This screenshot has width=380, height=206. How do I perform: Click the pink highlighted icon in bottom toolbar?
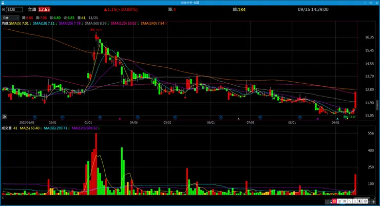pos(334,201)
